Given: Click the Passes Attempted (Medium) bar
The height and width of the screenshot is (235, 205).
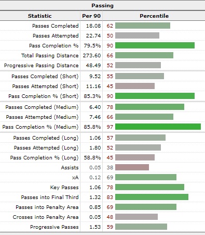Looking at the screenshot, I should click(144, 117).
